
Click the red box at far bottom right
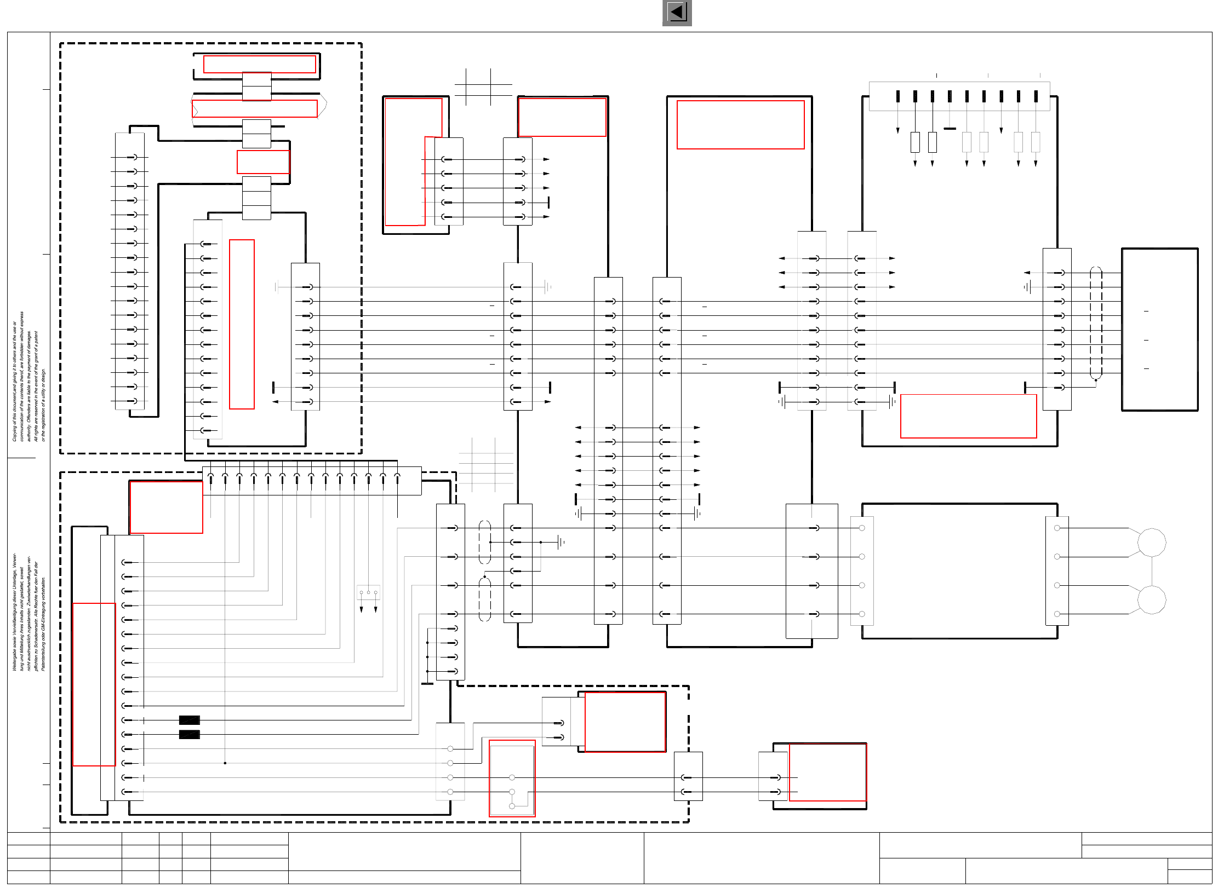(827, 772)
